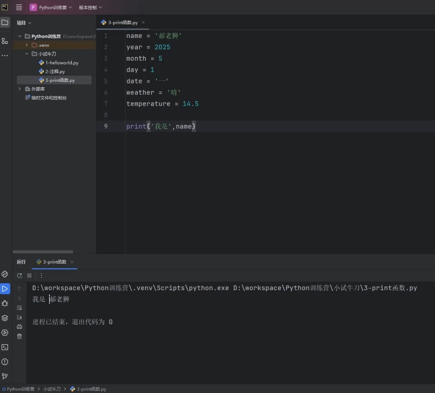Screen dimensions: 435x393
Task: Open the Python Packages tool window
Action: coord(5,318)
